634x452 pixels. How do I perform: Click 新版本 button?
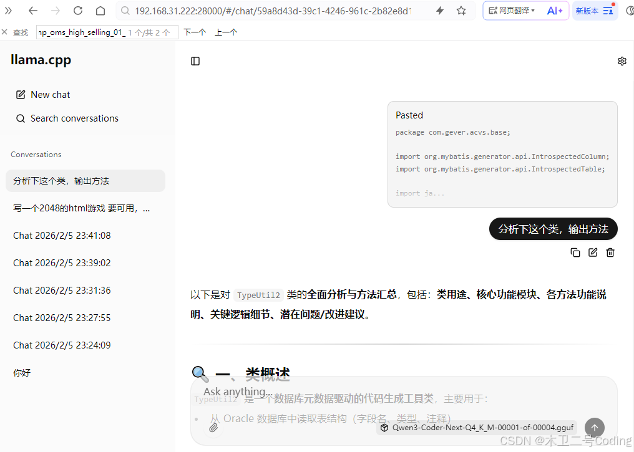[595, 11]
